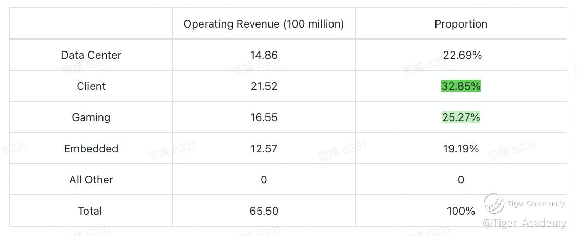
Task: Click the Client row label
Action: tap(91, 86)
